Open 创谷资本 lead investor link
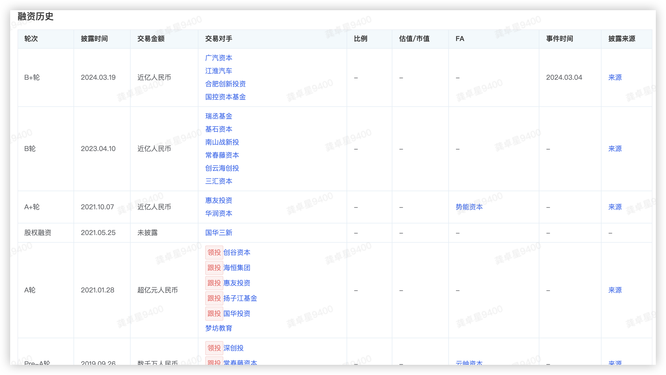Image resolution: width=666 pixels, height=375 pixels. pyautogui.click(x=237, y=252)
